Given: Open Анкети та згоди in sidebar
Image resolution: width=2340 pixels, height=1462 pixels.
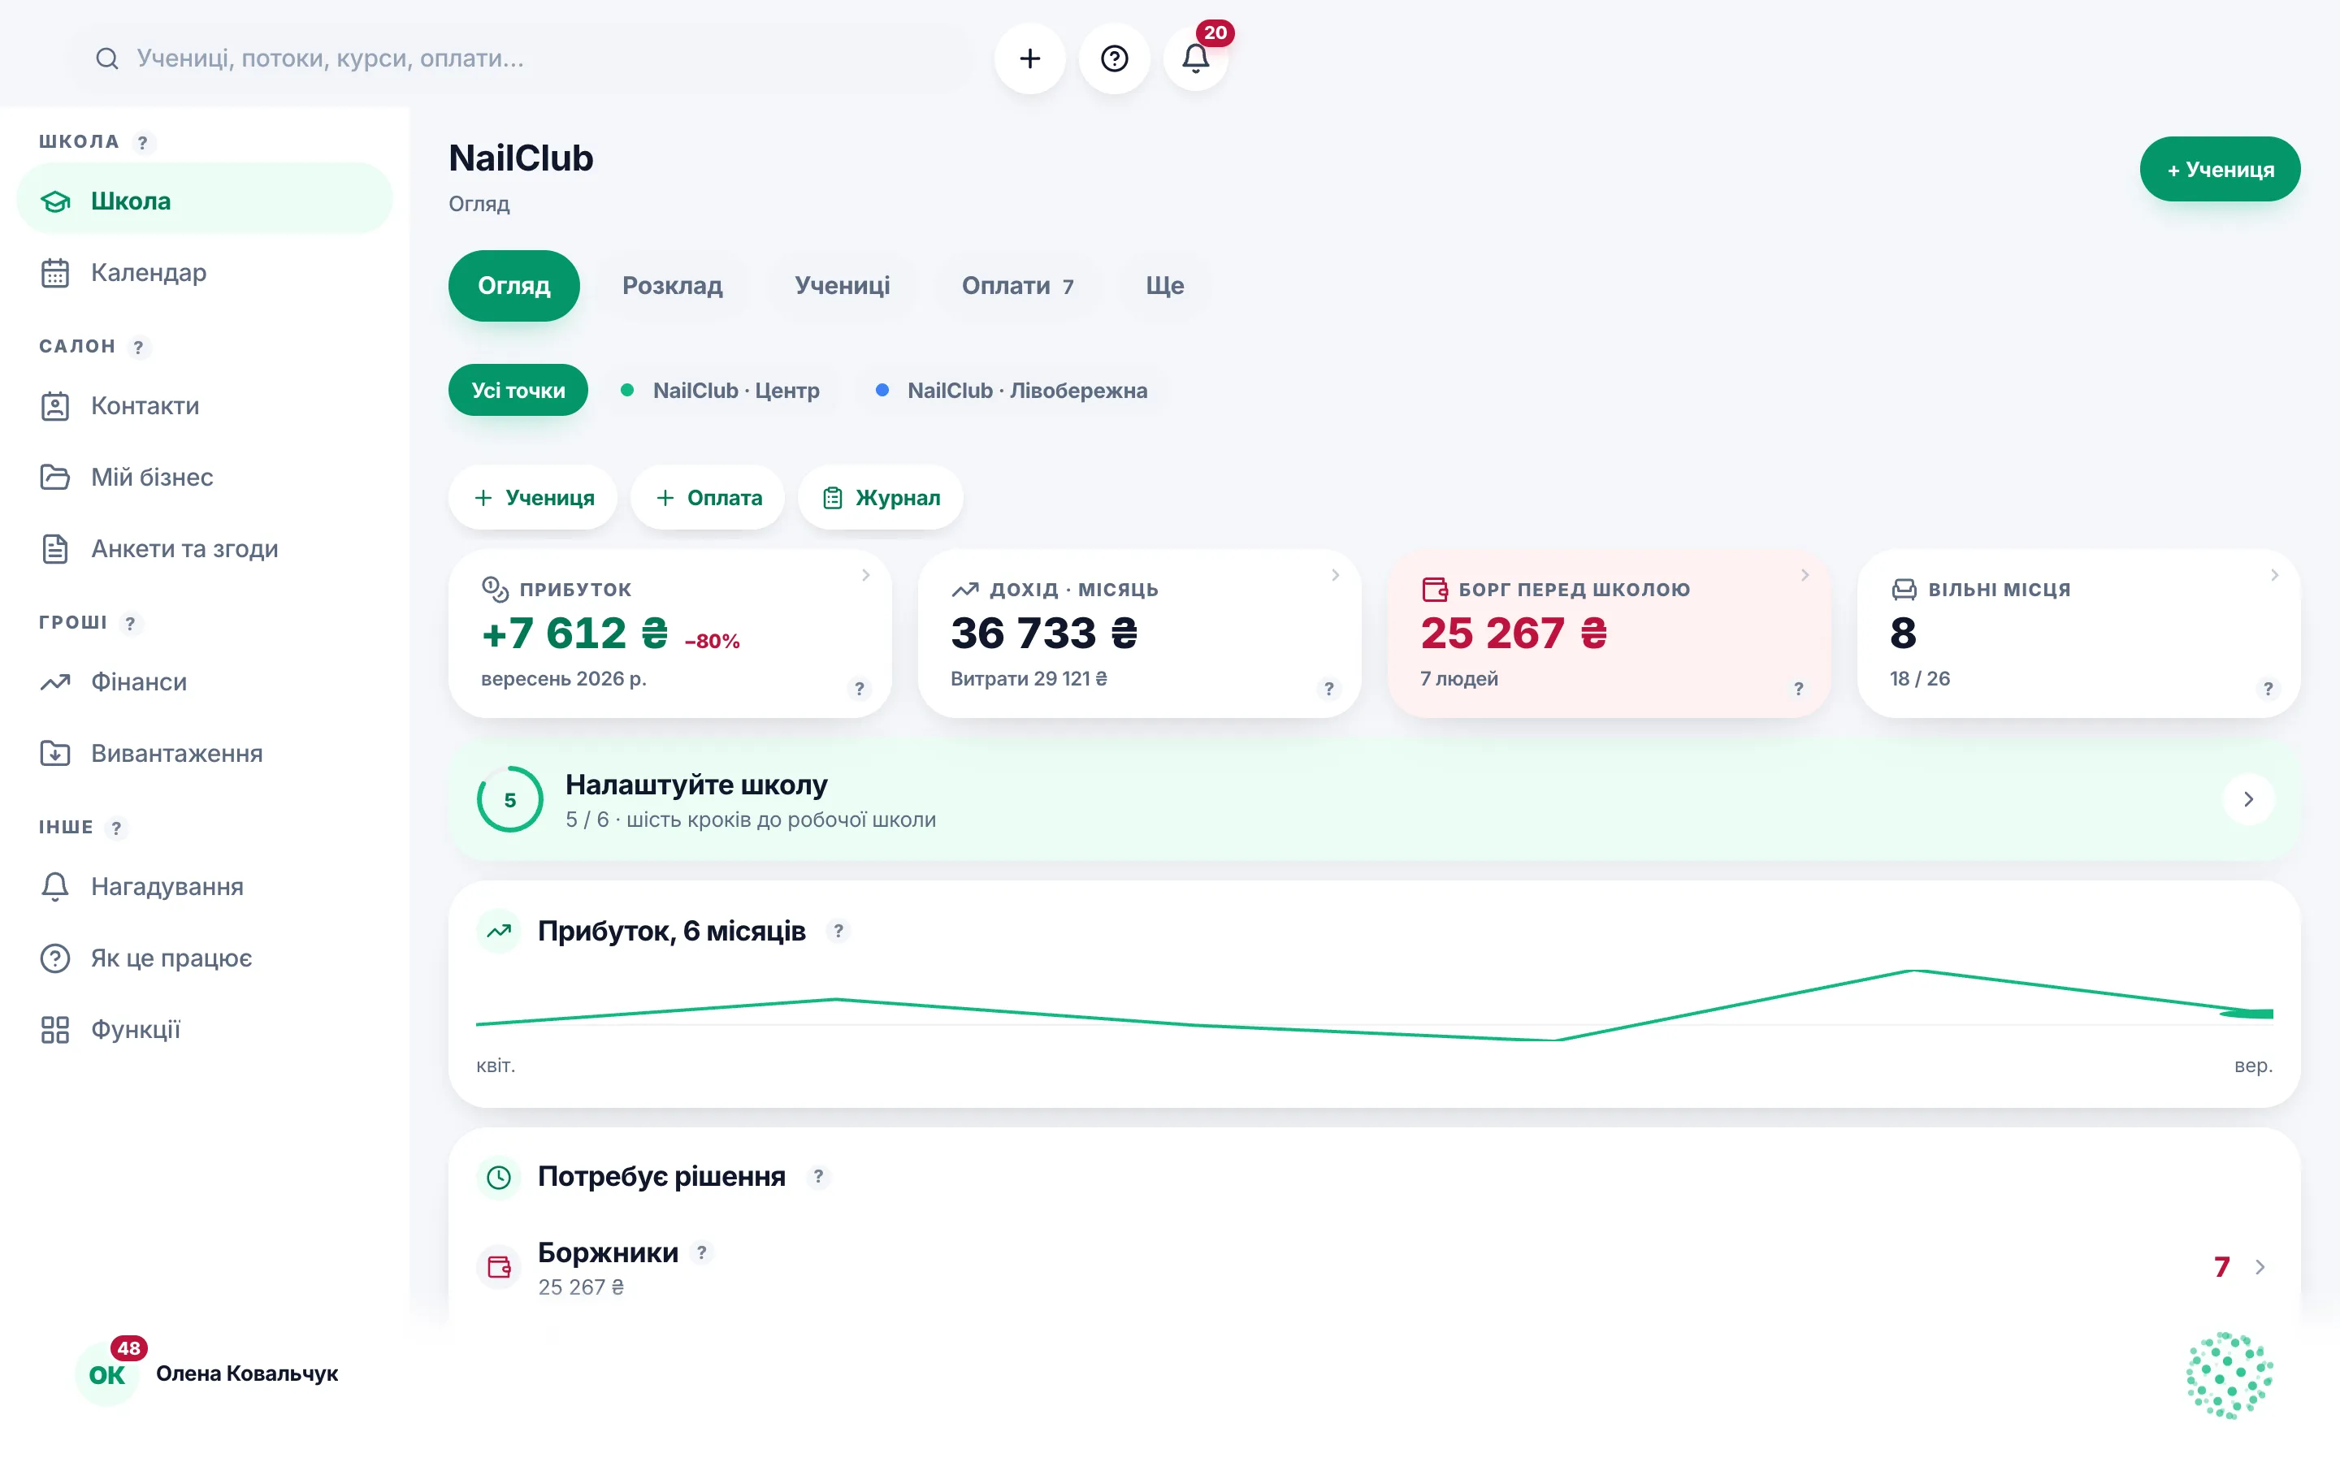Looking at the screenshot, I should click(204, 549).
